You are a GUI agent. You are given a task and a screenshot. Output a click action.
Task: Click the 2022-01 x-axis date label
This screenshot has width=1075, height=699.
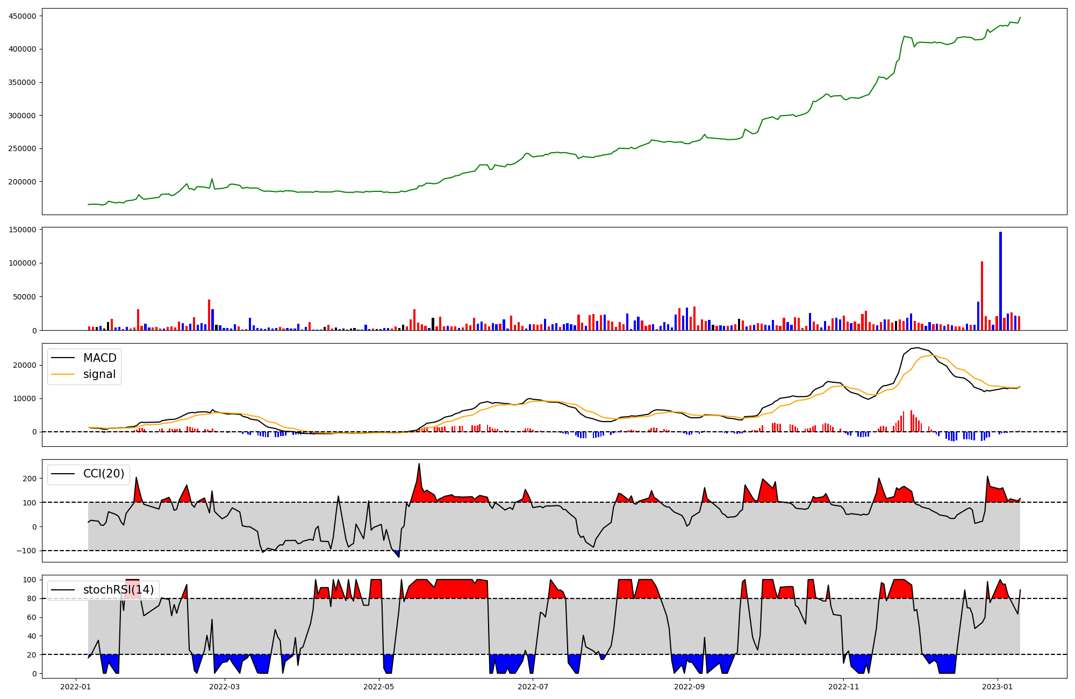pos(76,687)
